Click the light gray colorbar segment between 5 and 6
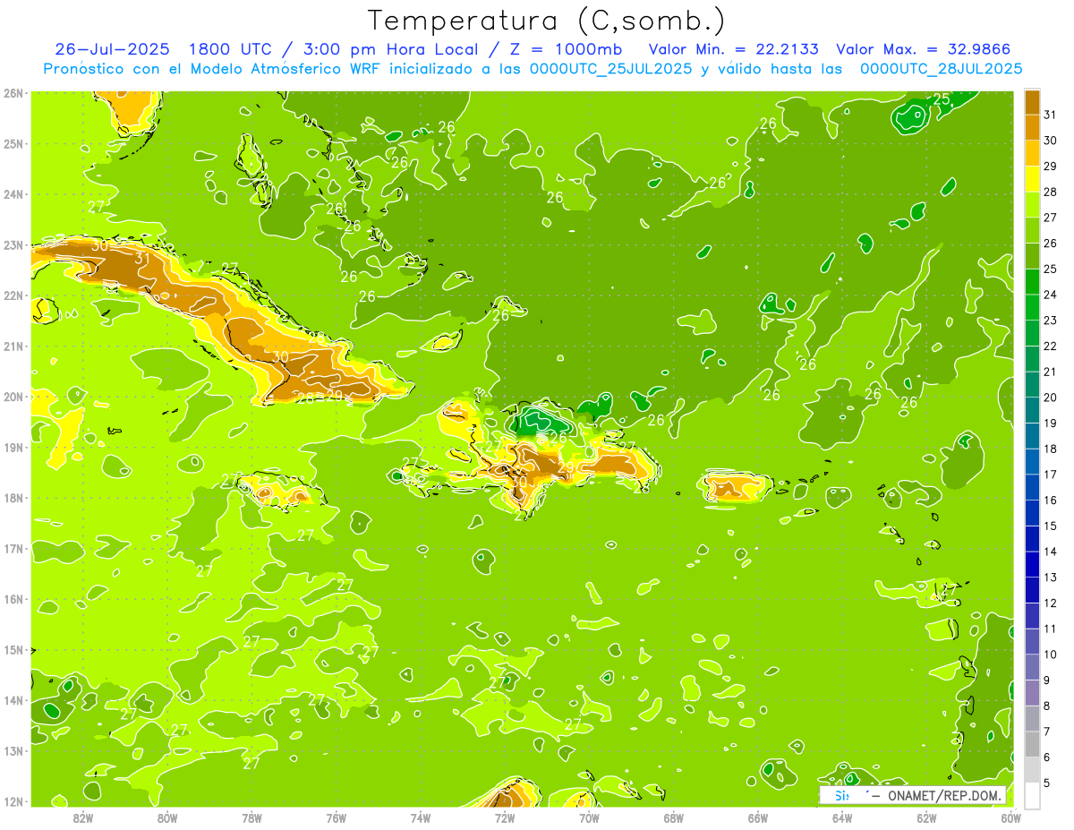Screen dimensions: 1074x830 [x=1033, y=770]
